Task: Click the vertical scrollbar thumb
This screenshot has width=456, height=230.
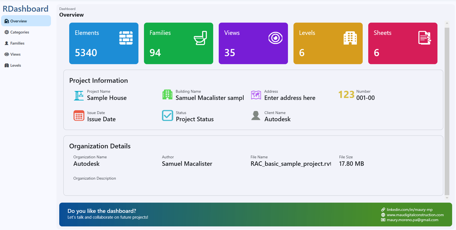Action: coord(447,111)
